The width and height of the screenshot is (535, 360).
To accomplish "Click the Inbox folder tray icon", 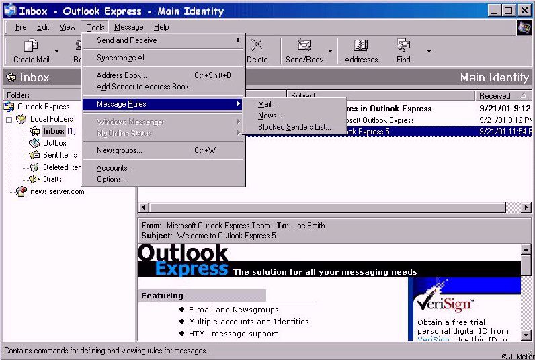I will click(34, 131).
